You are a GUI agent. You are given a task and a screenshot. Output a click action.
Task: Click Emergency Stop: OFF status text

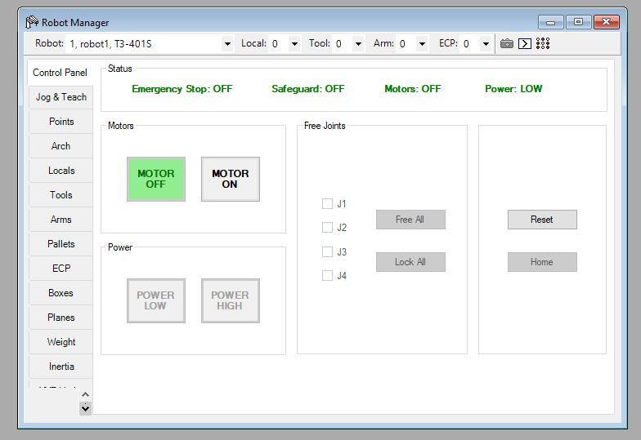[x=182, y=89]
